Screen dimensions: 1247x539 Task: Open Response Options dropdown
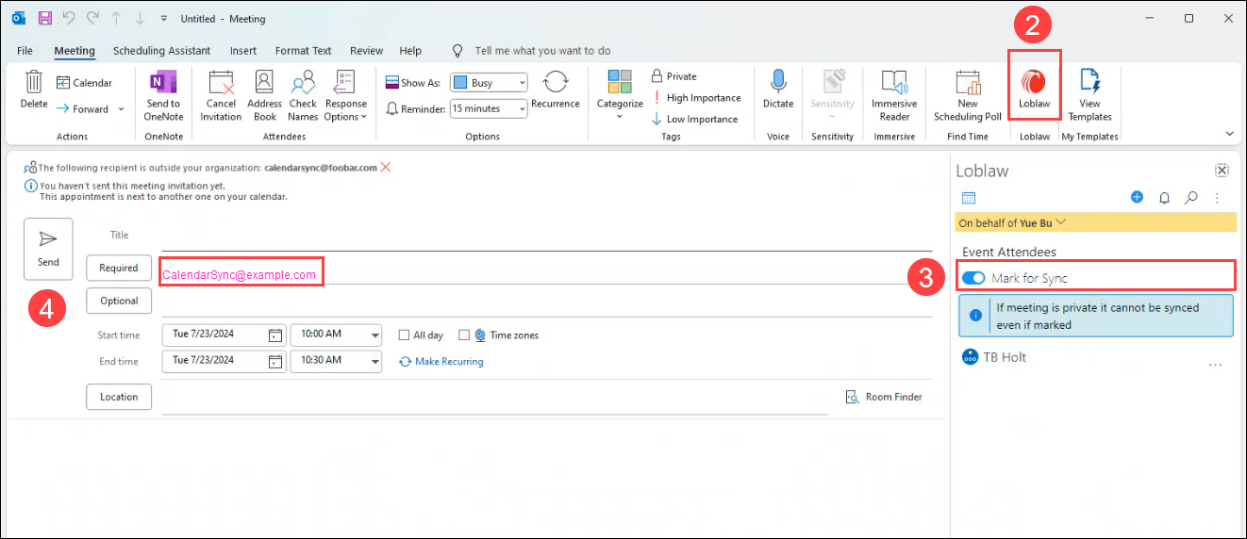[346, 95]
